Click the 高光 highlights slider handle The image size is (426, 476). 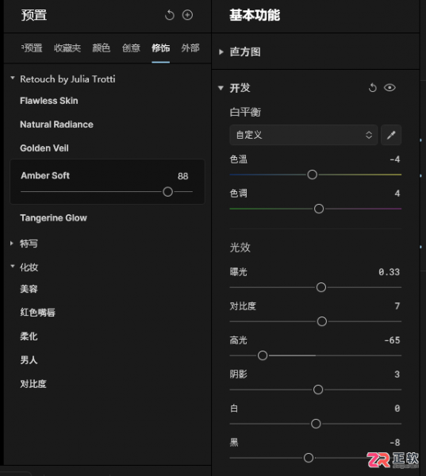pos(263,355)
